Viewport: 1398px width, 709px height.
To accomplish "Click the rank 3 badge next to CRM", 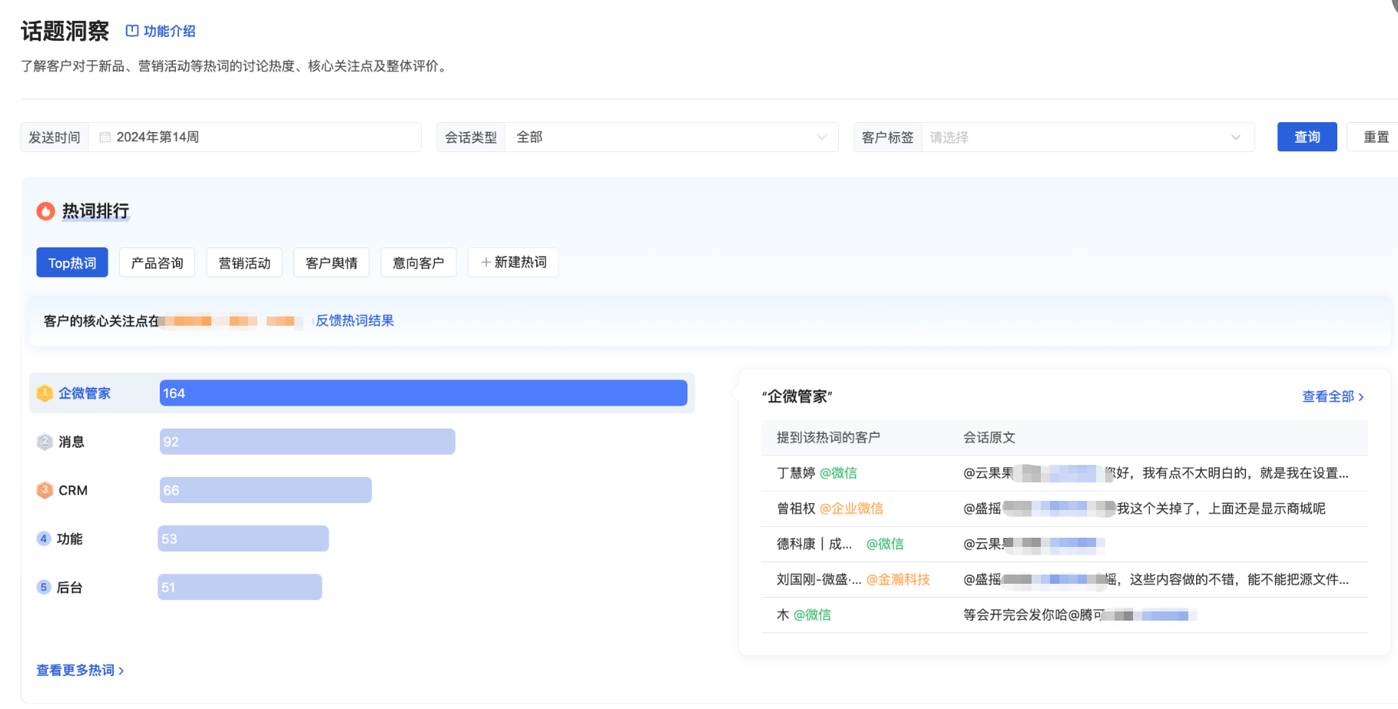I will pos(45,490).
